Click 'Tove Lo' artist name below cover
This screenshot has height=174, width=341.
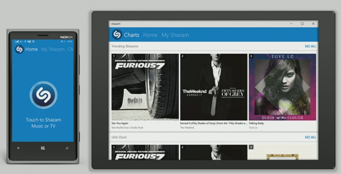point(253,128)
